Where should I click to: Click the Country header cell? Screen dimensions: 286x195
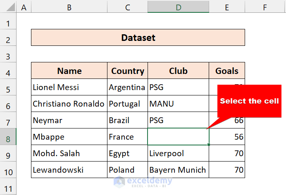127,71
